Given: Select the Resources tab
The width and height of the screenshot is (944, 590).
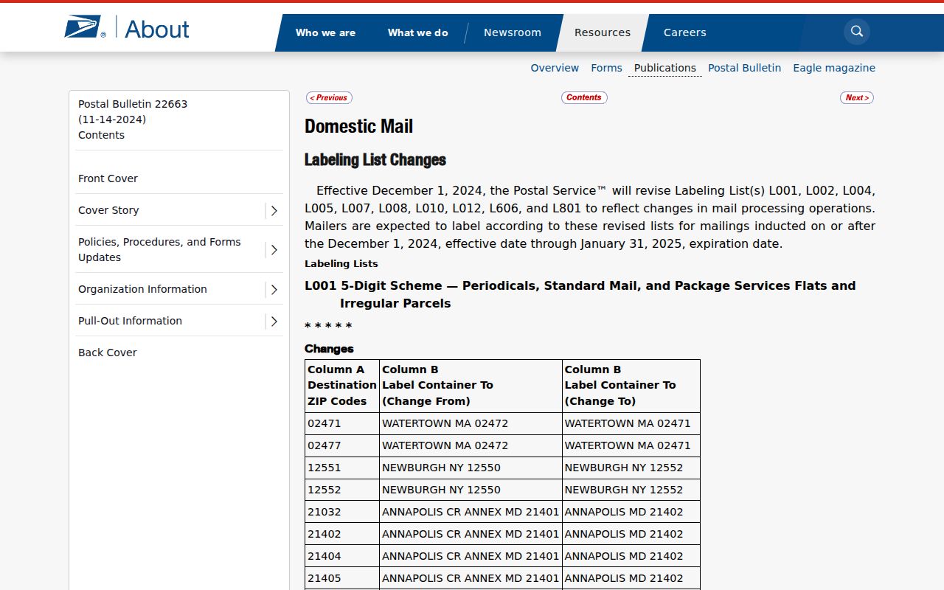Looking at the screenshot, I should 603,32.
